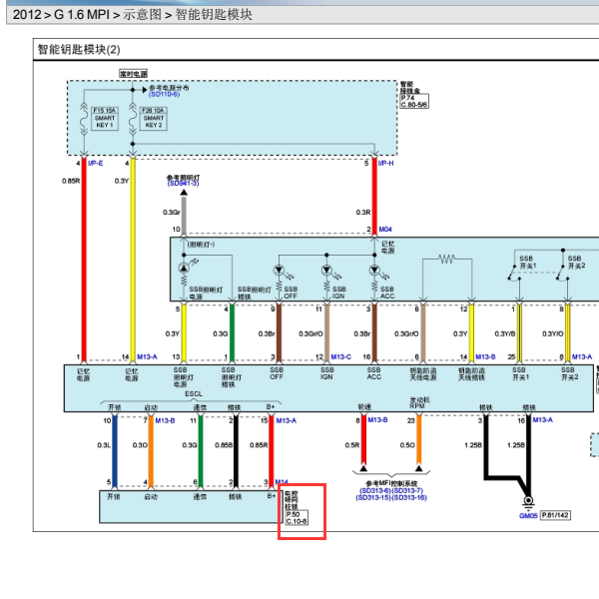This screenshot has width=599, height=599.
Task: Click the GM05 ground symbol icon
Action: click(528, 501)
